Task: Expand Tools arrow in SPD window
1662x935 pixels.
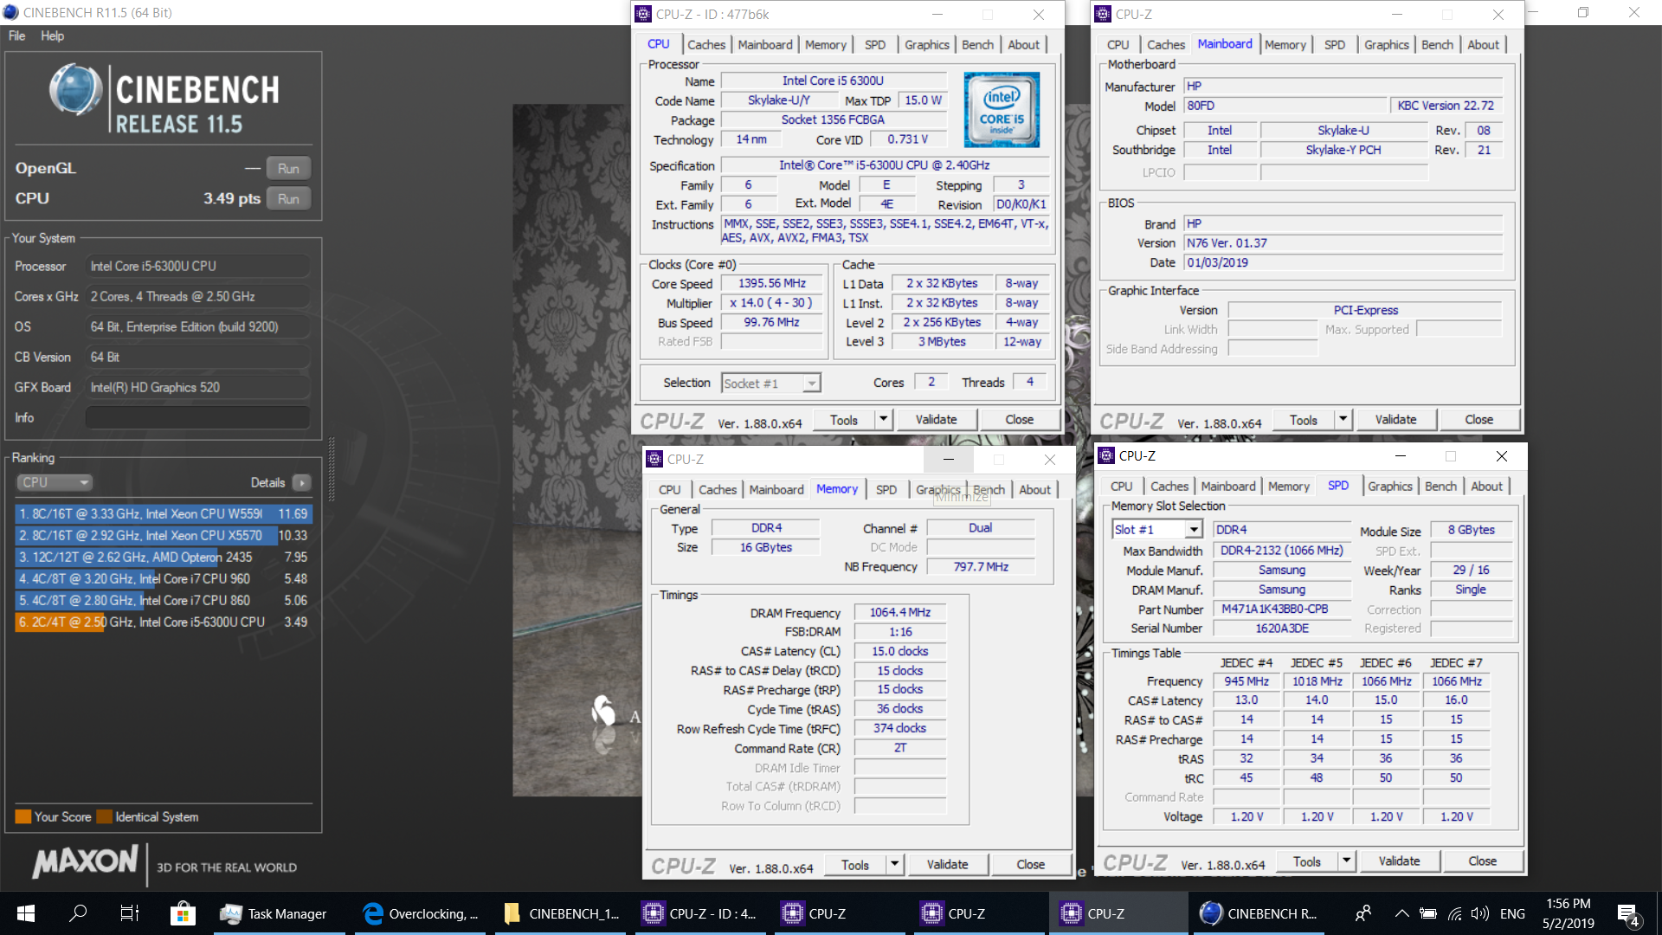Action: click(x=1346, y=861)
